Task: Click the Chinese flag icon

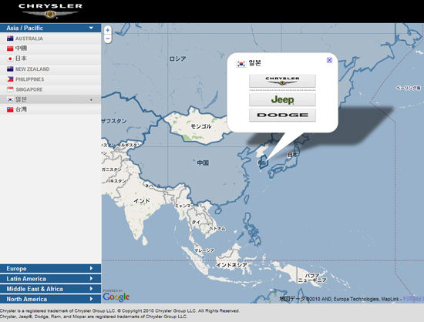Action: click(x=10, y=49)
